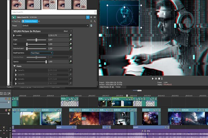The height and width of the screenshot is (138, 208).
Task: Open event FX on DCIM1867 clip
Action: pos(37,110)
